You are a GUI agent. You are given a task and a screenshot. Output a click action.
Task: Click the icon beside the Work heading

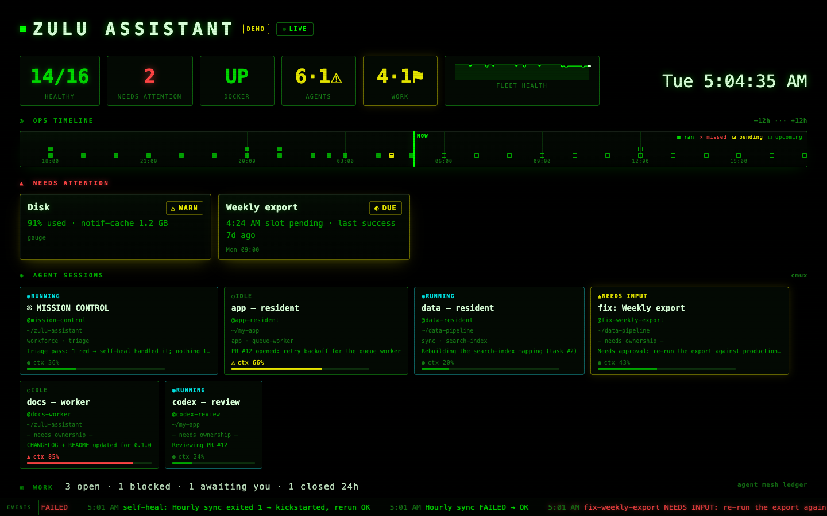click(x=22, y=488)
